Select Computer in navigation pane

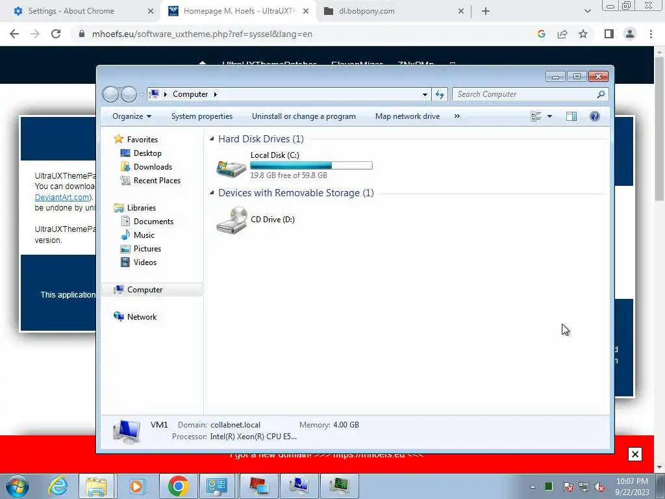coord(152,289)
